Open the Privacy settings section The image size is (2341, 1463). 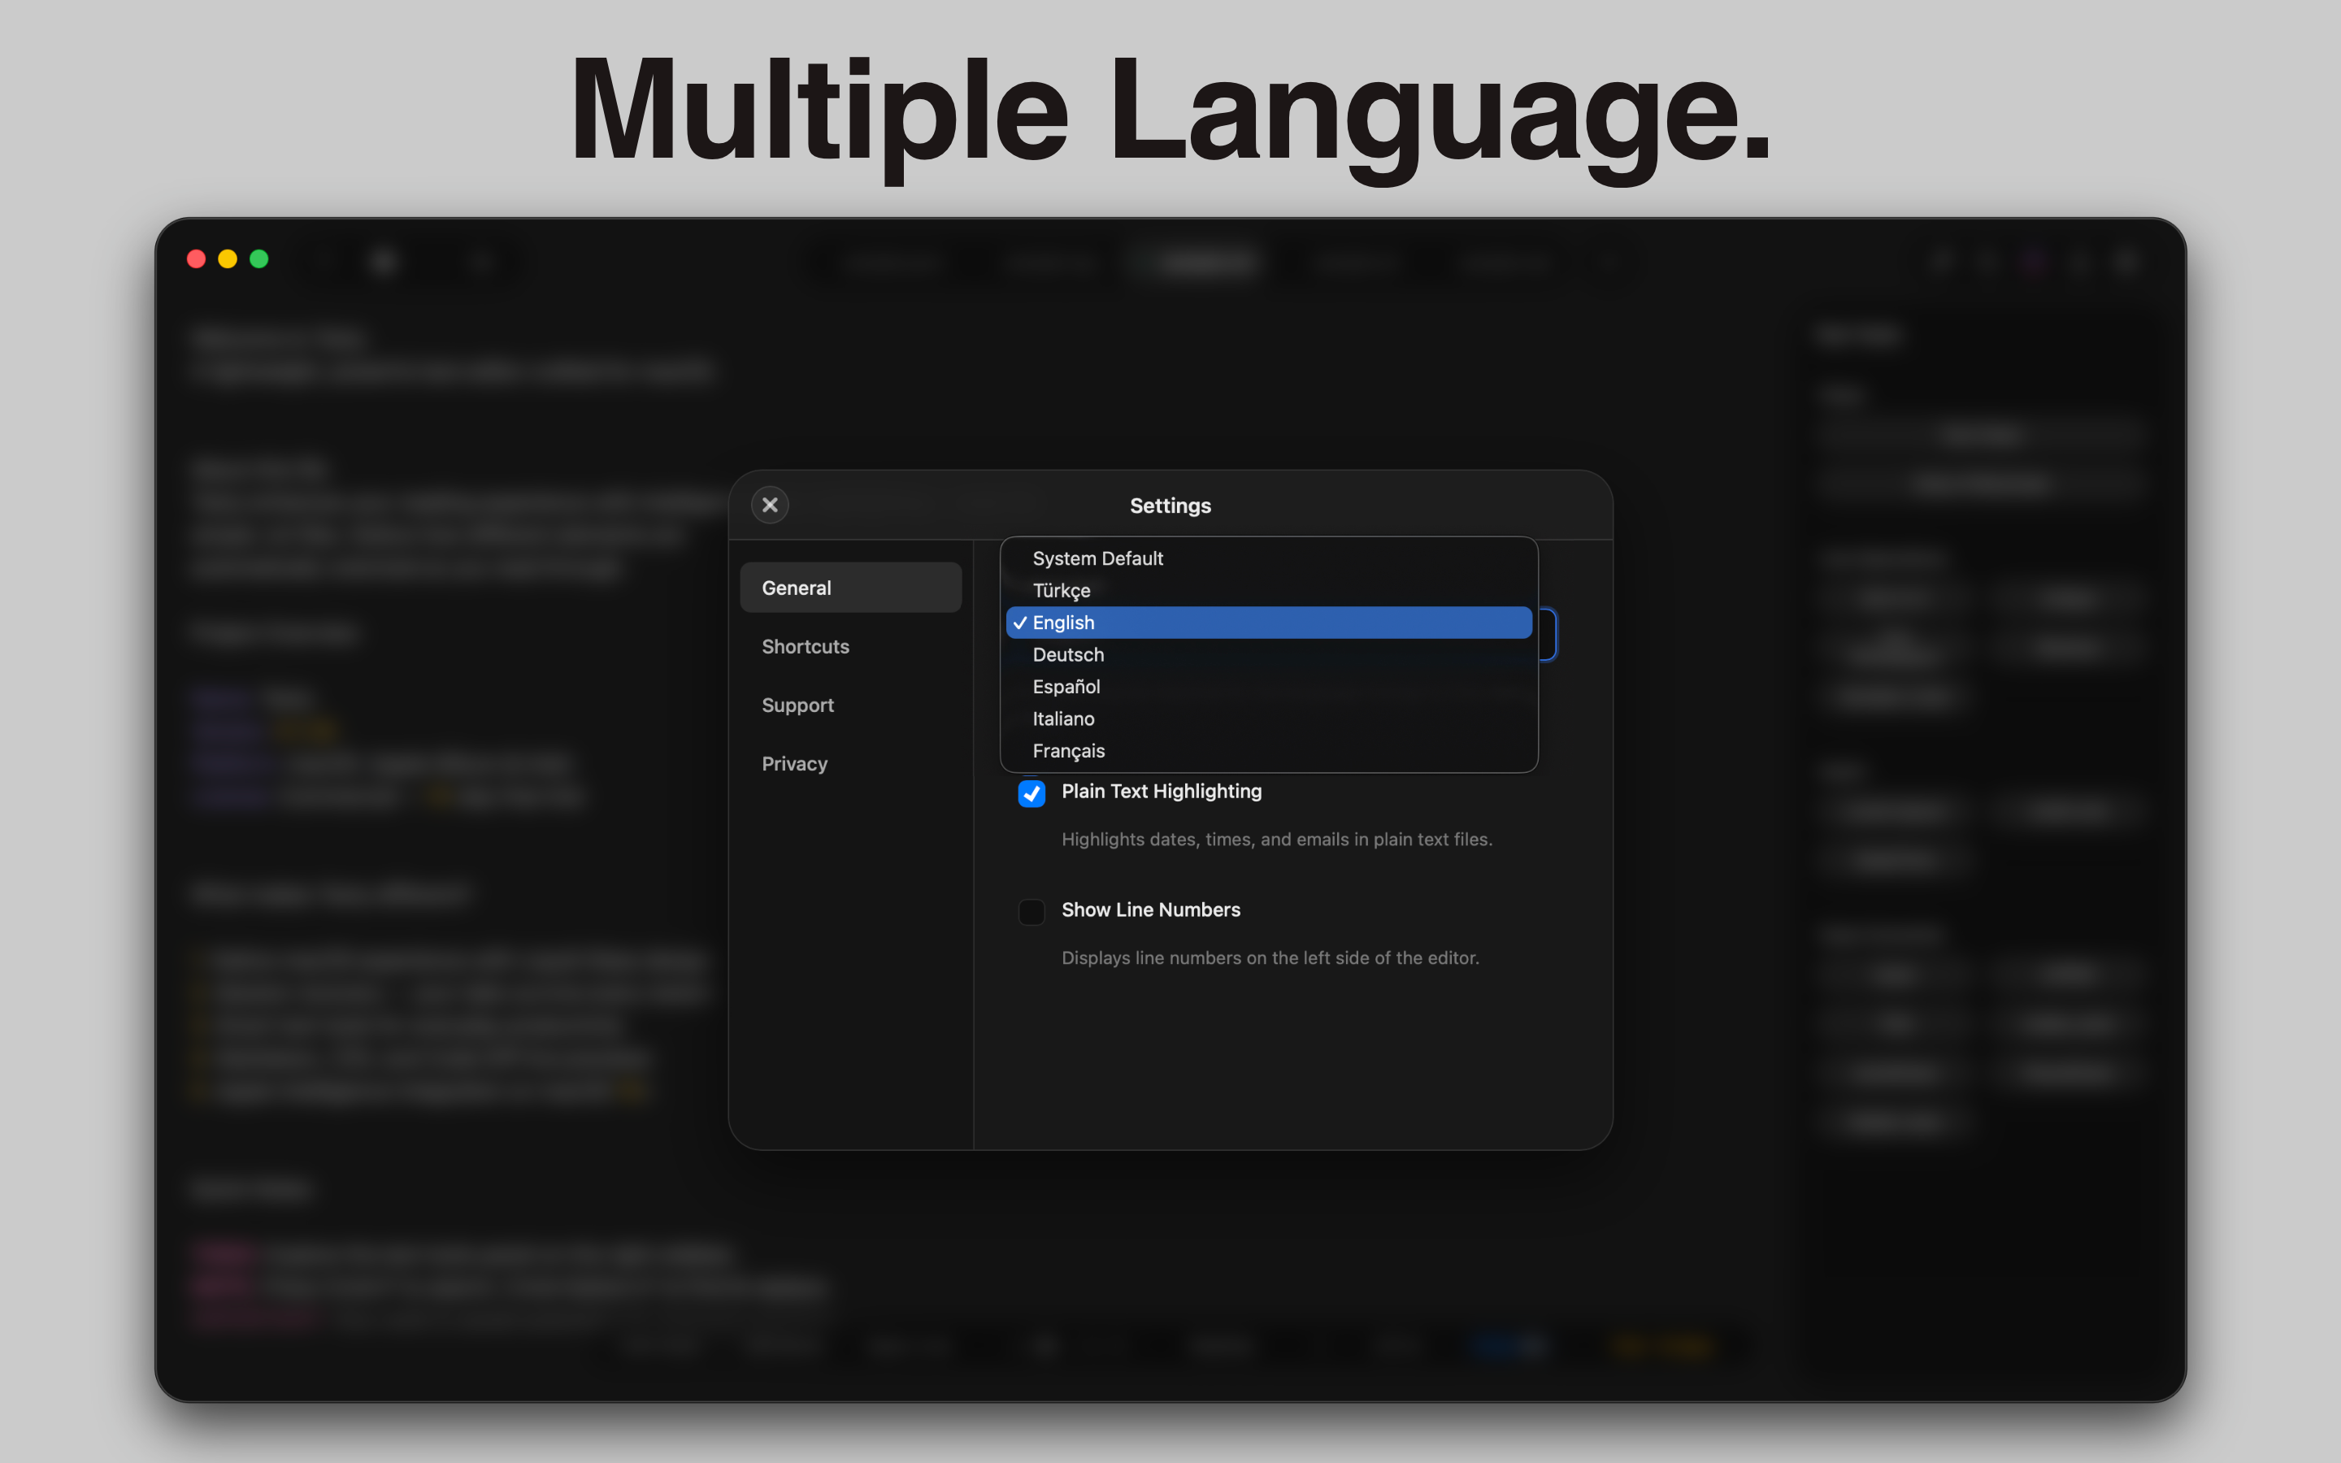click(x=794, y=763)
